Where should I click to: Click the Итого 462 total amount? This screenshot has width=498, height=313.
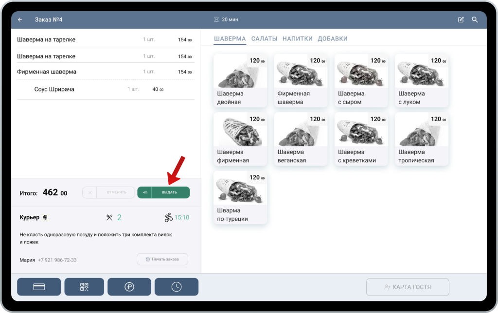pos(54,192)
